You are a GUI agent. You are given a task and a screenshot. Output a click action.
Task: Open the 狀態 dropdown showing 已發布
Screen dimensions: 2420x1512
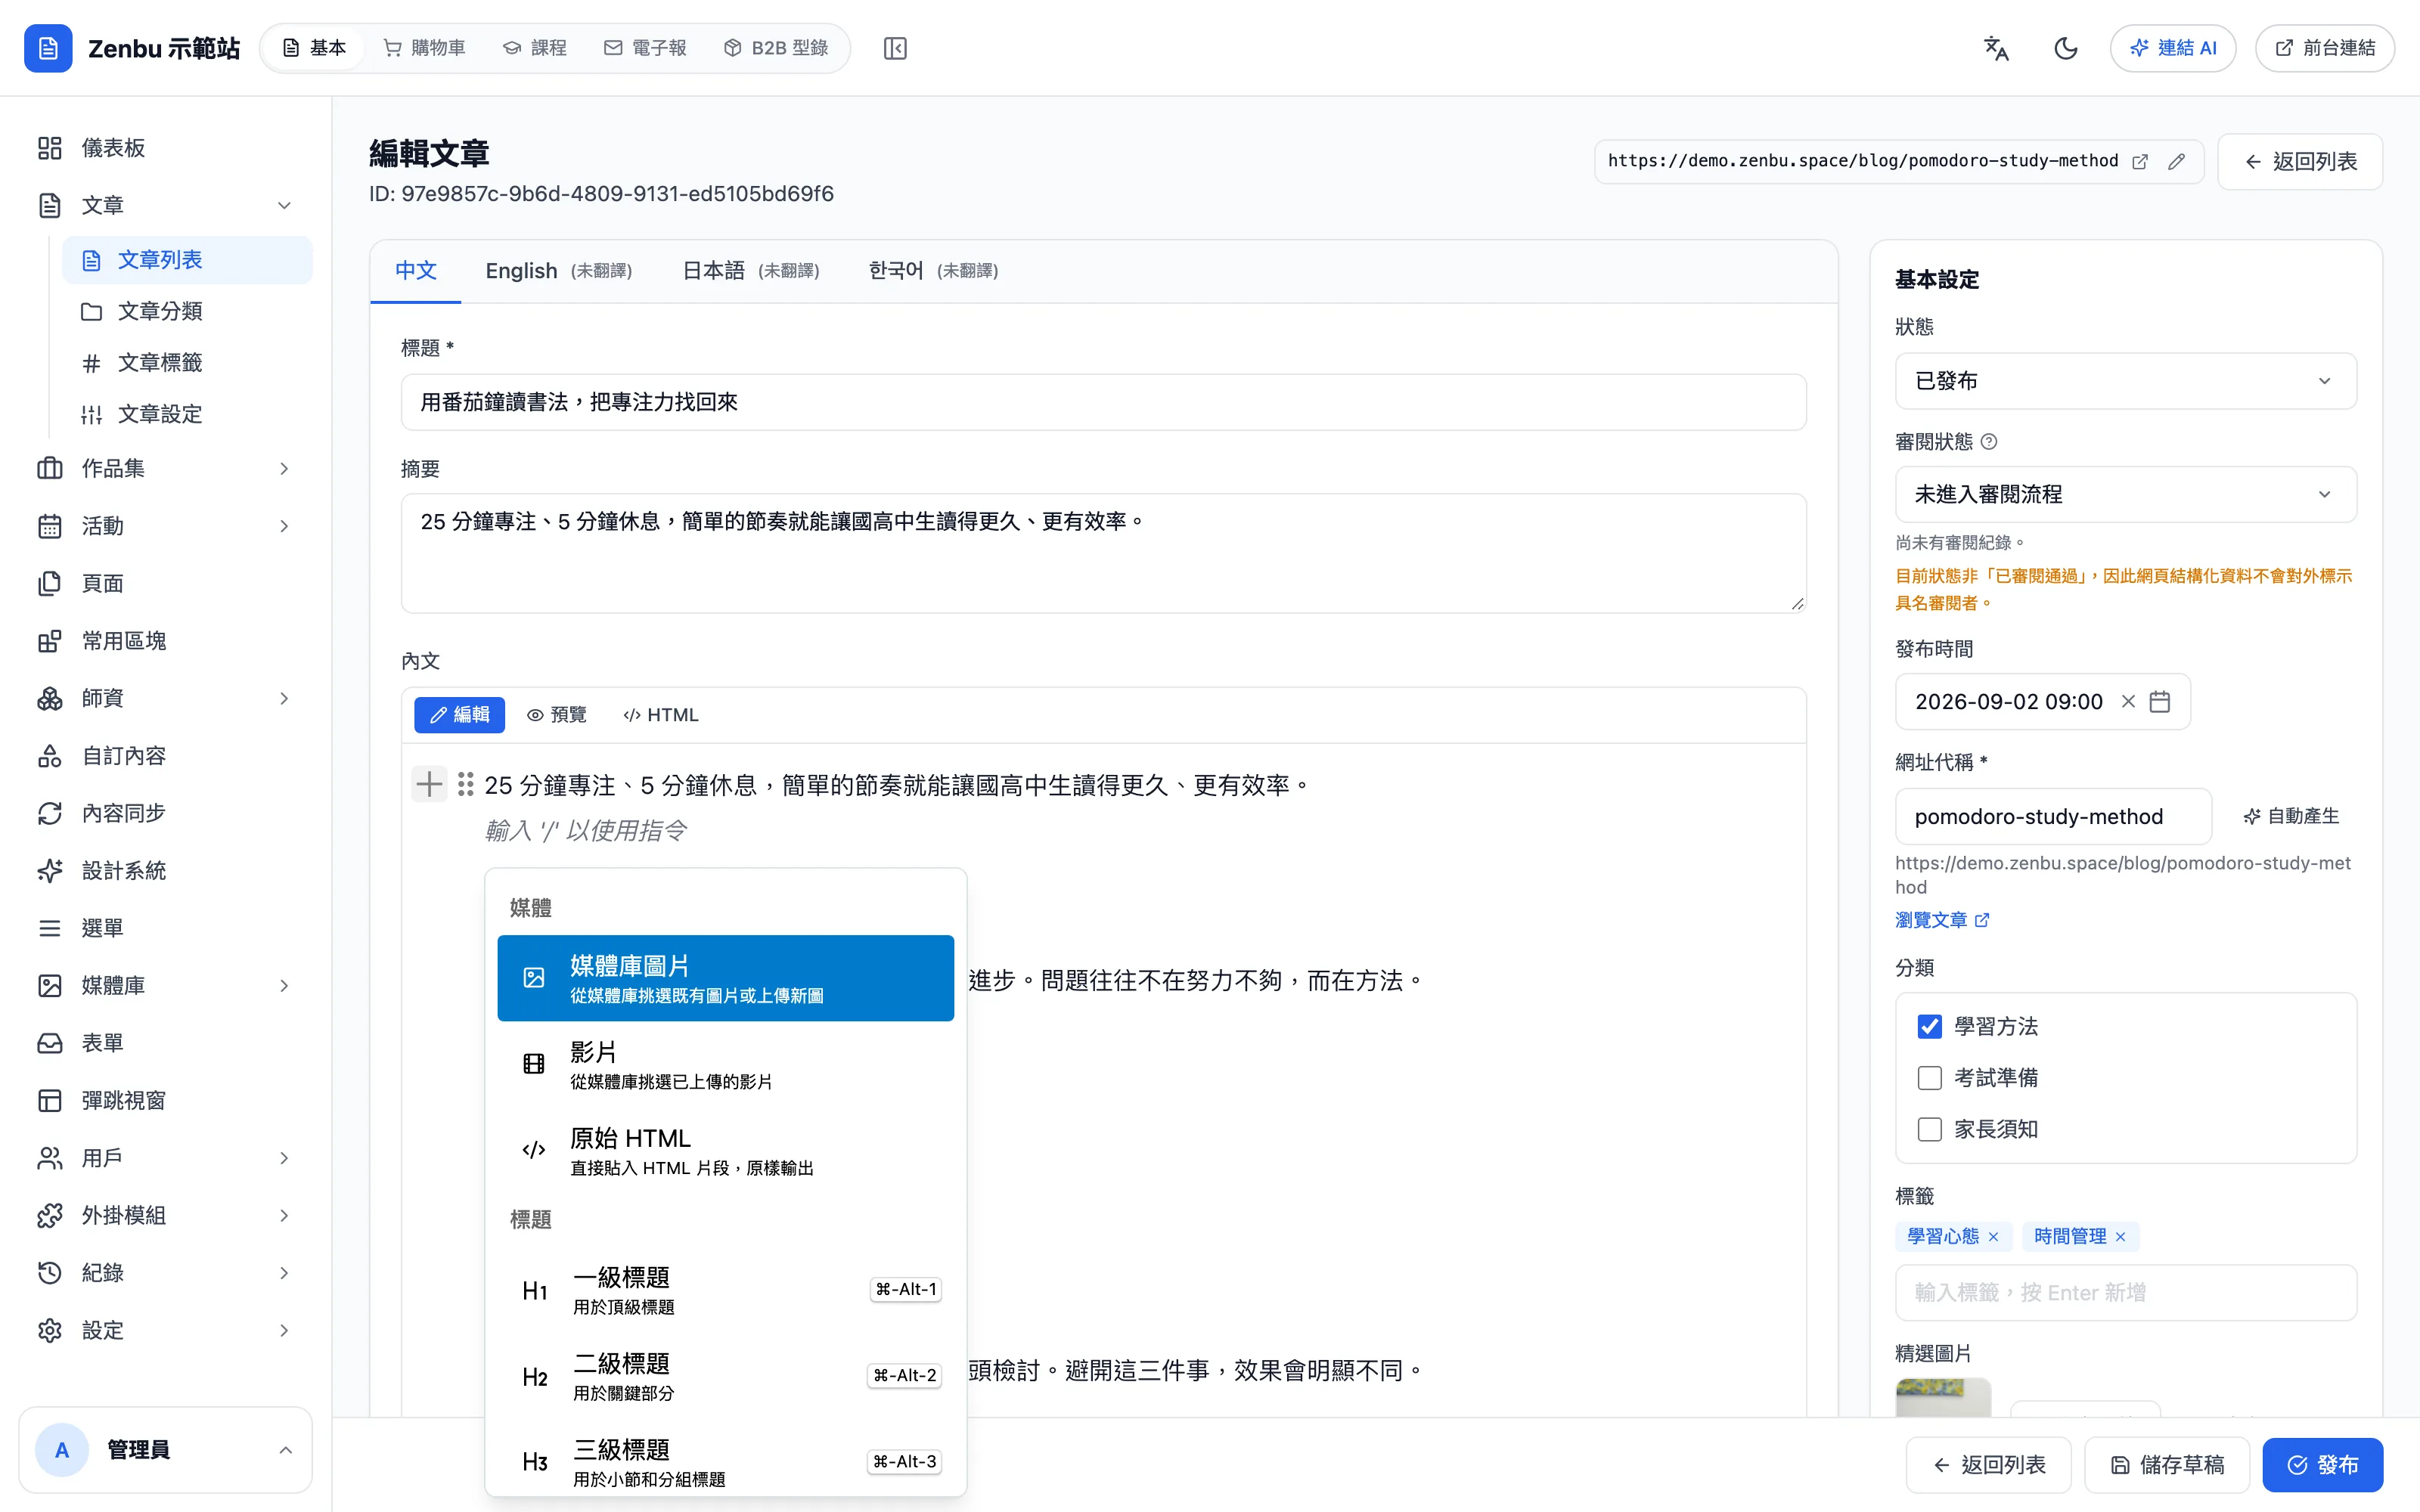2125,381
